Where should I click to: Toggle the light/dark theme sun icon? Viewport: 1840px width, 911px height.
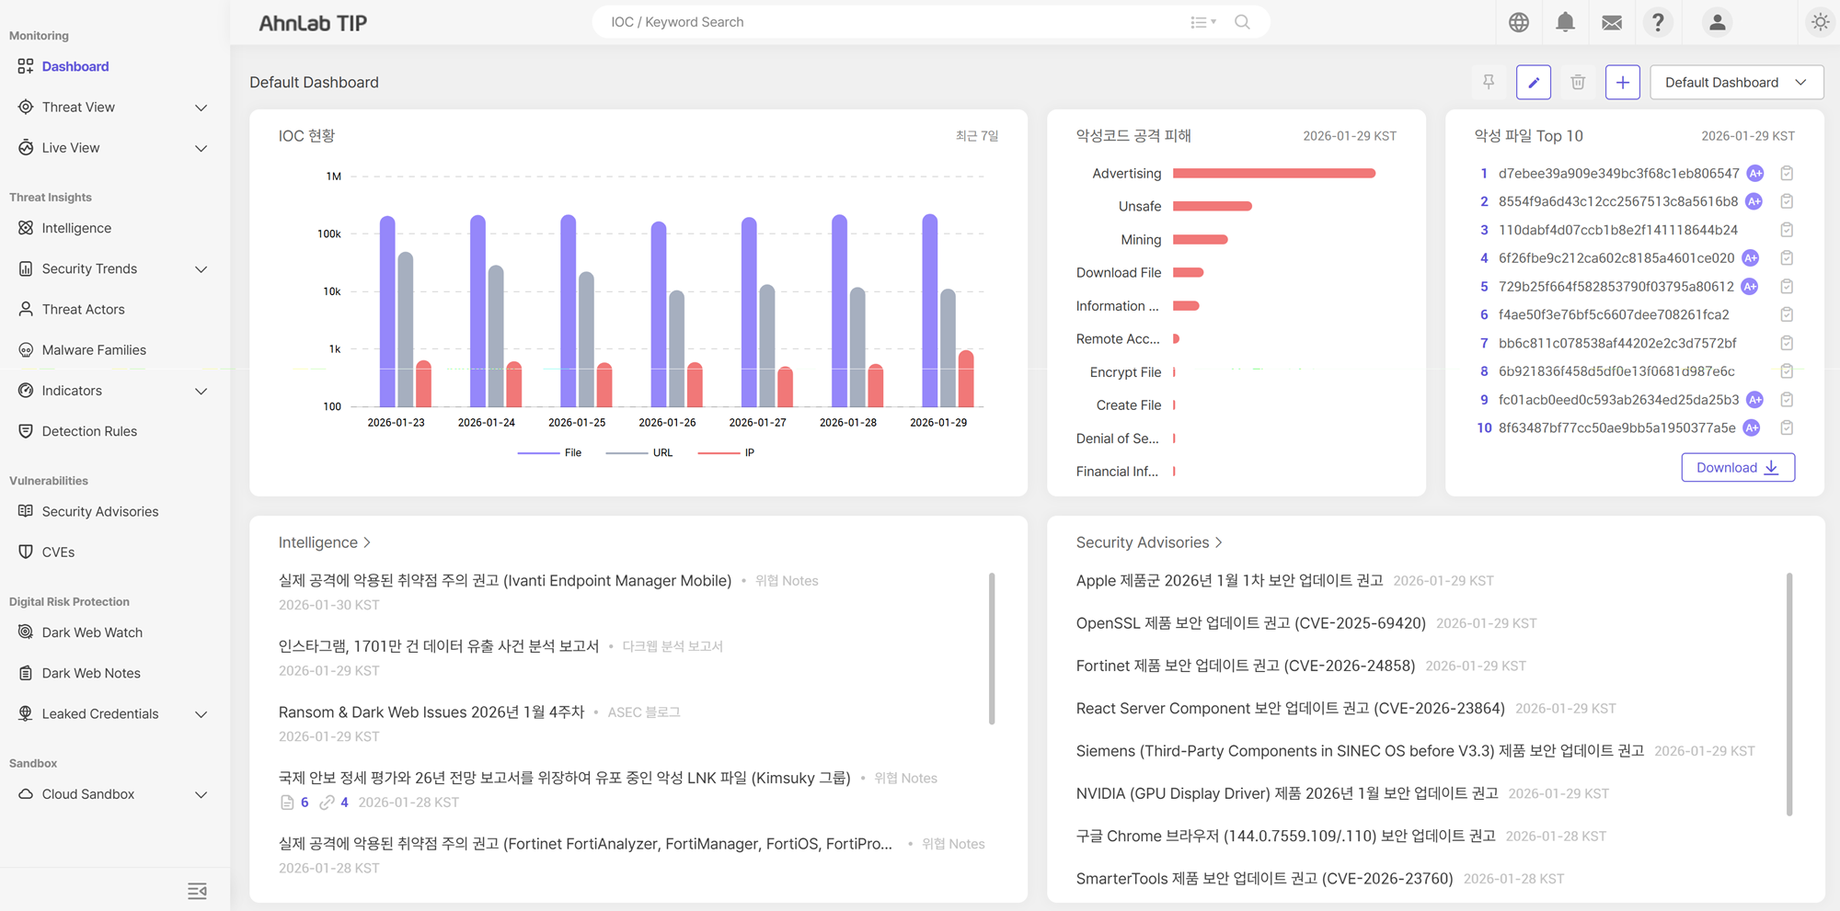click(1820, 22)
